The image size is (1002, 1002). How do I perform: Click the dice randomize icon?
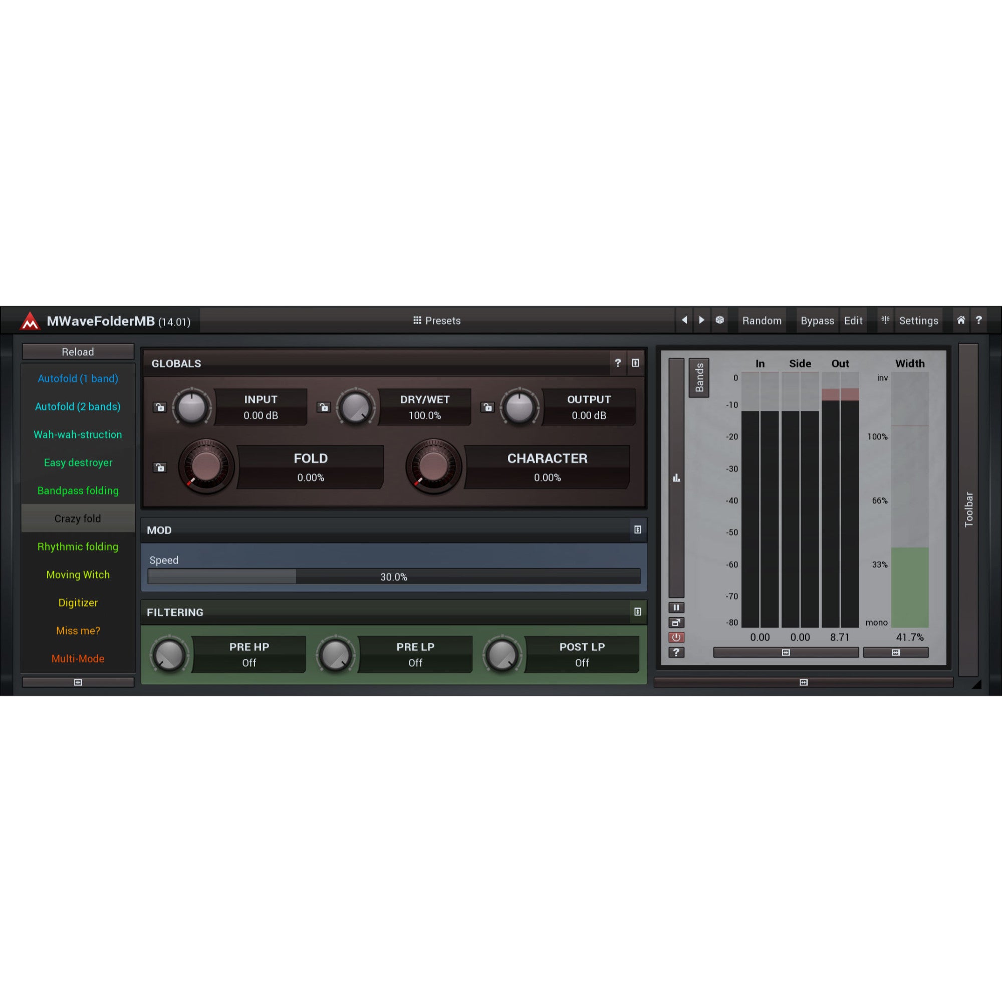719,320
